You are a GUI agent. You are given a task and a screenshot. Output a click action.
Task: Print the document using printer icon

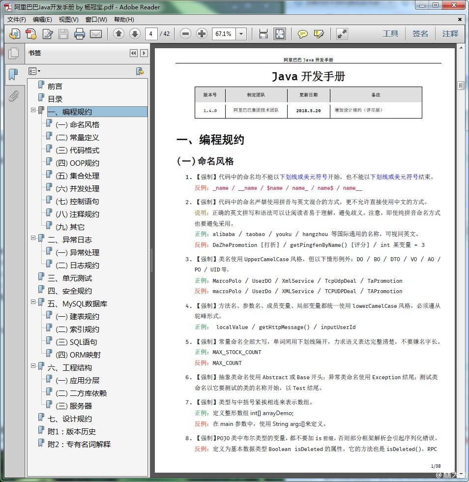tap(80, 34)
